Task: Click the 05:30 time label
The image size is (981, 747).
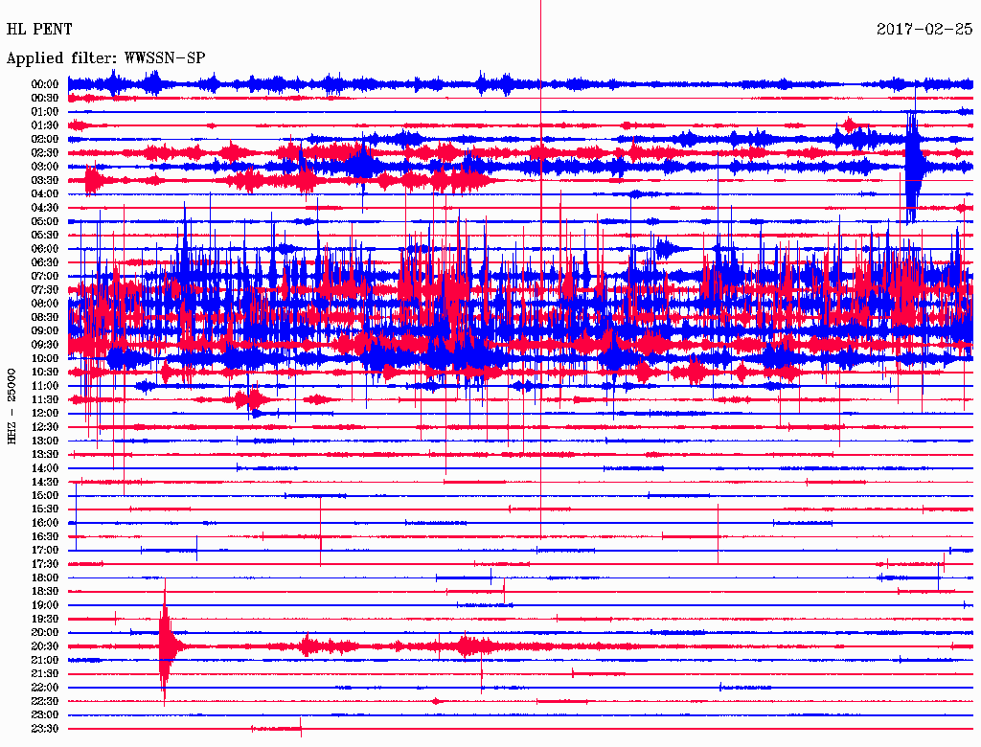Action: pyautogui.click(x=45, y=235)
